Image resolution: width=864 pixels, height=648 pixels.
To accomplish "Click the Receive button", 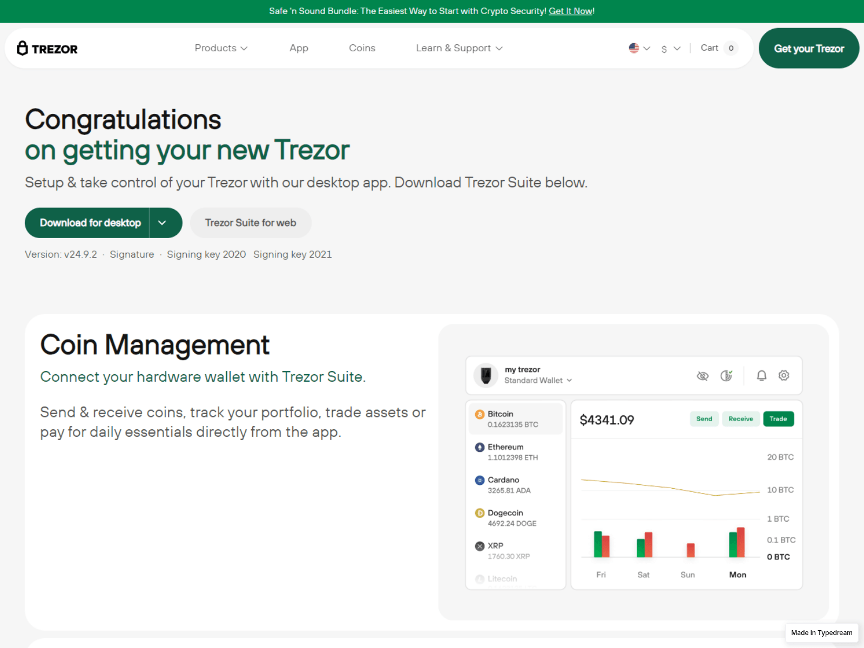I will pyautogui.click(x=740, y=419).
